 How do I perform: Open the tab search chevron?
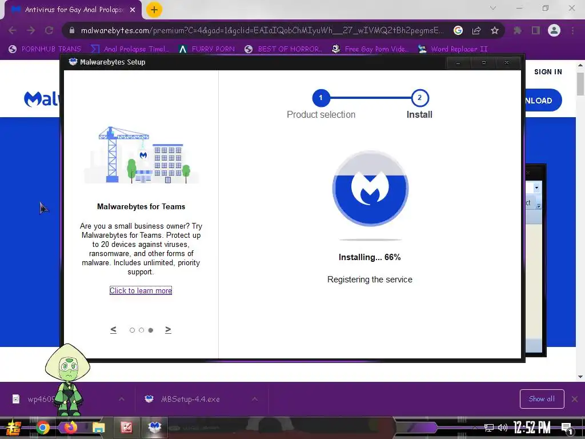click(x=493, y=8)
